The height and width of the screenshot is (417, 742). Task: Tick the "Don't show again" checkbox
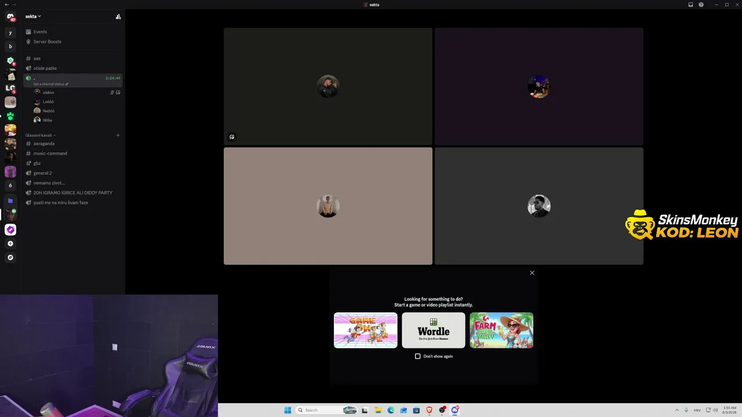pos(417,356)
